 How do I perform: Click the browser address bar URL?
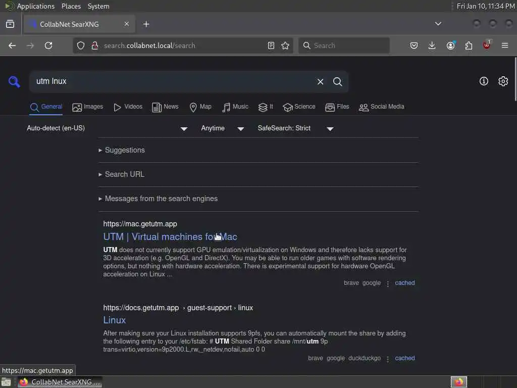click(x=149, y=45)
